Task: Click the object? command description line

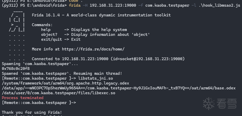Action: pyautogui.click(x=95, y=35)
